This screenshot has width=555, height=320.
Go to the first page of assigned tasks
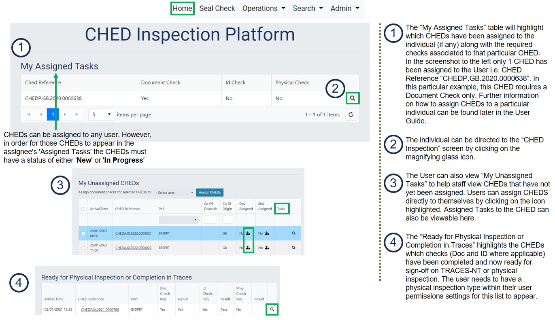(29, 114)
